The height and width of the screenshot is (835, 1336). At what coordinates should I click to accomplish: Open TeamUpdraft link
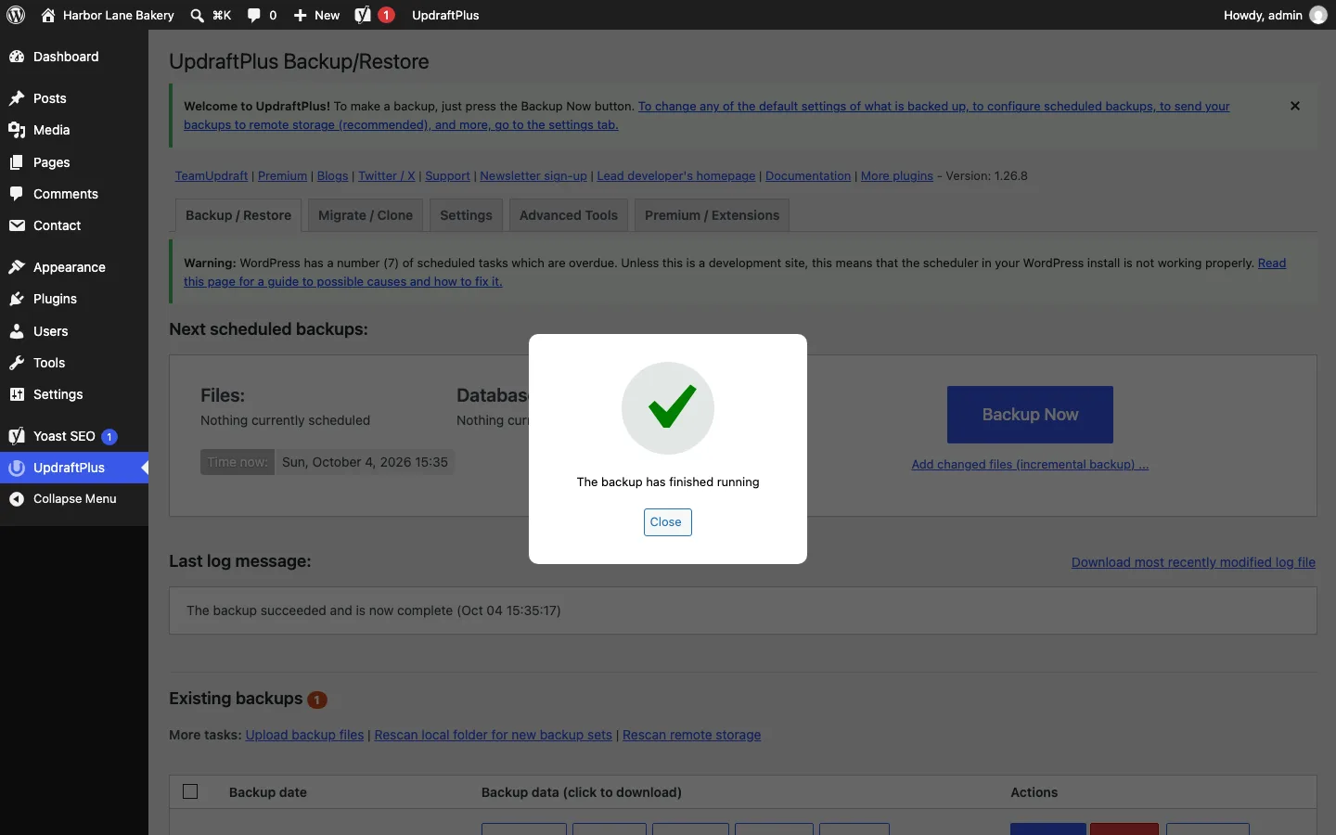click(x=212, y=176)
